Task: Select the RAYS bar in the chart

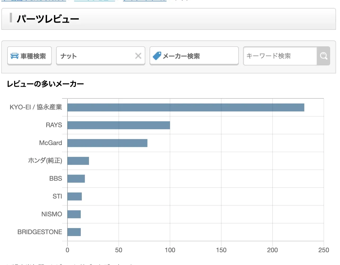Action: 119,125
